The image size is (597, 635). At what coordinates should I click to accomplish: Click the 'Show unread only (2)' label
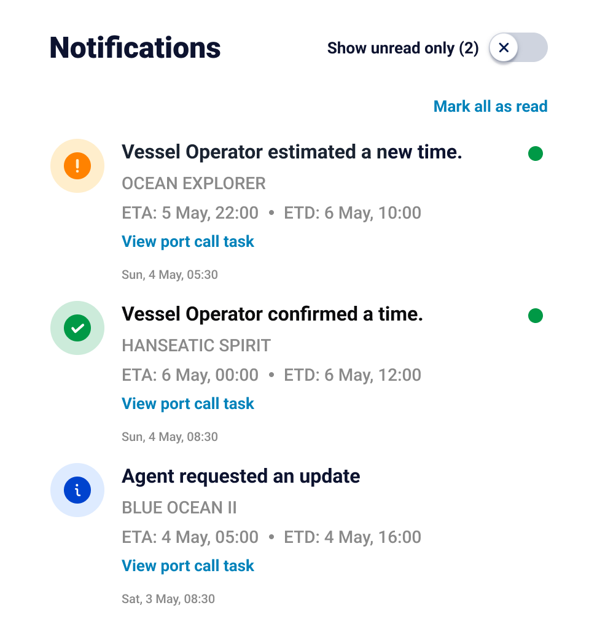click(x=403, y=48)
